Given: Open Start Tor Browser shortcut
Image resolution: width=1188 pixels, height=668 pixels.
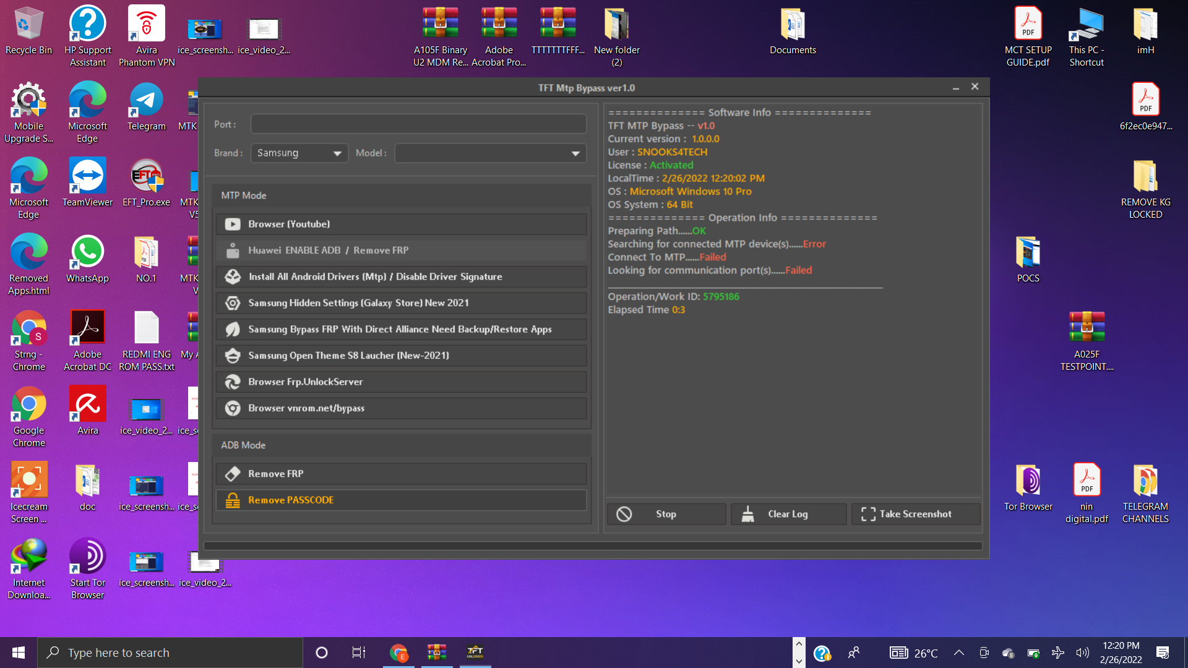Looking at the screenshot, I should tap(87, 569).
